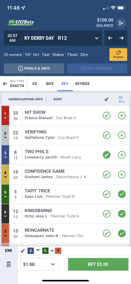Tap the deposit funds $+ icon
The height and width of the screenshot is (284, 131).
click(121, 23)
